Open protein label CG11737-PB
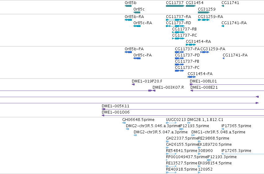Image resolution: width=264 pixels, height=174 pixels. click(x=187, y=61)
